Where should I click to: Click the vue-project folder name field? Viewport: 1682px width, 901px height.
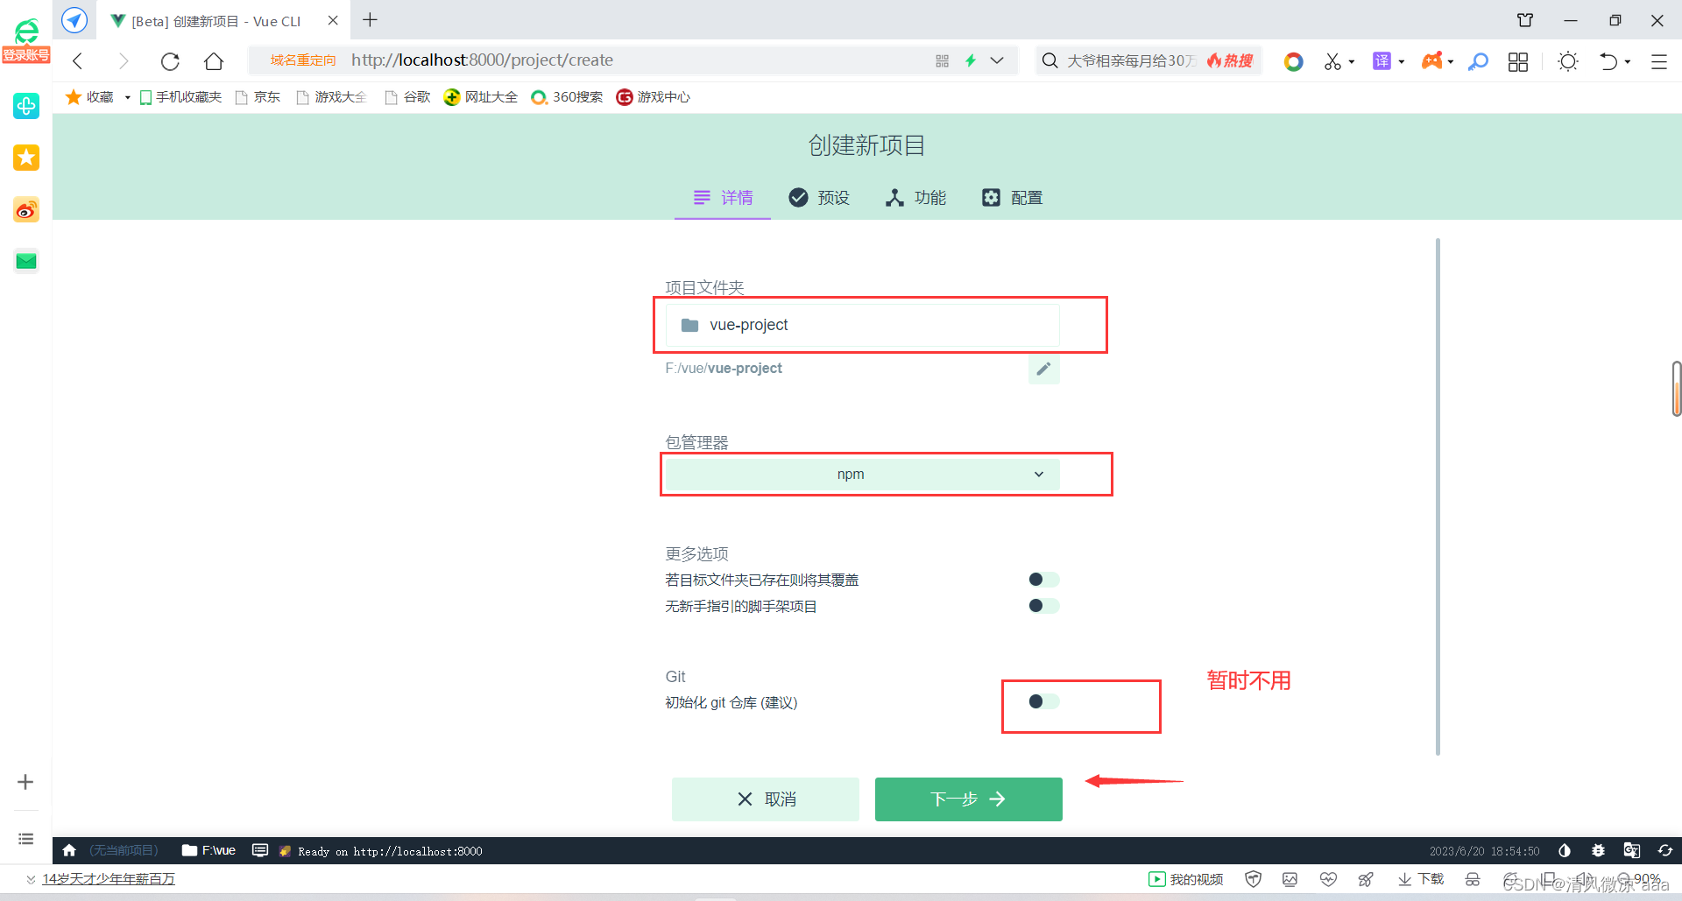point(863,325)
